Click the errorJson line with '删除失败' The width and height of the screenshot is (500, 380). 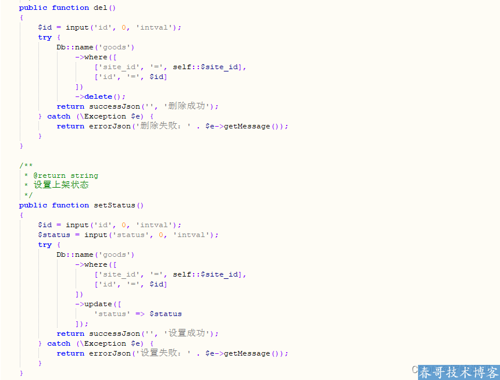[x=172, y=126]
